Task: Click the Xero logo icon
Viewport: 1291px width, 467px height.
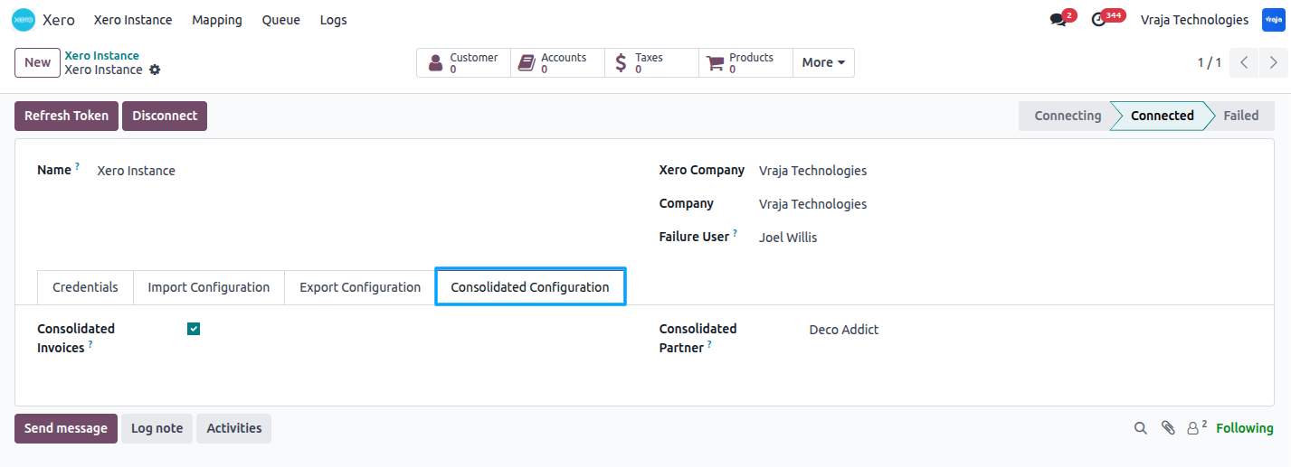Action: pos(24,19)
